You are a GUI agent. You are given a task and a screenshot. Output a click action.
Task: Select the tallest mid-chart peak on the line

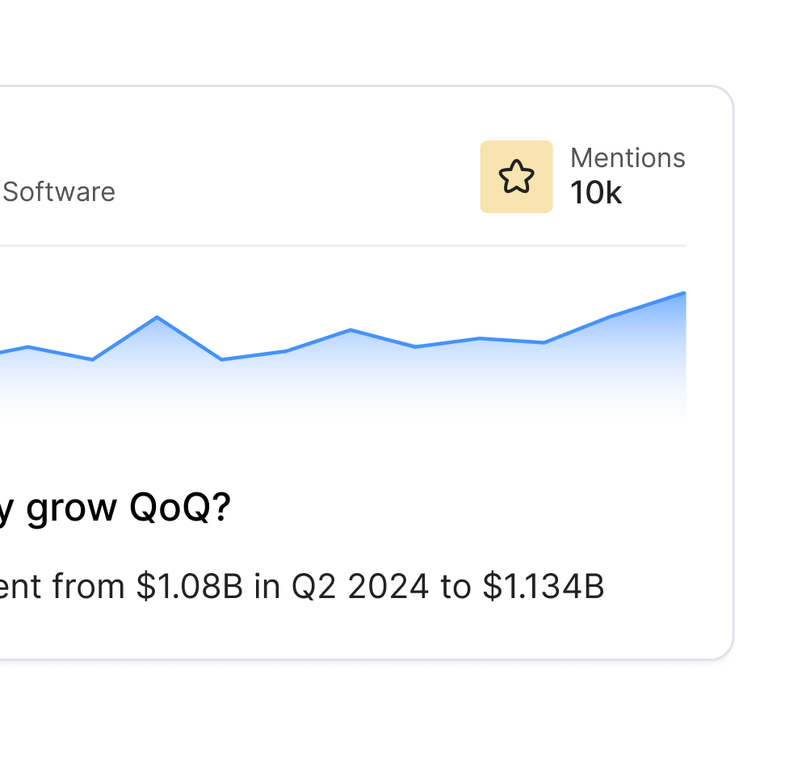pyautogui.click(x=157, y=317)
